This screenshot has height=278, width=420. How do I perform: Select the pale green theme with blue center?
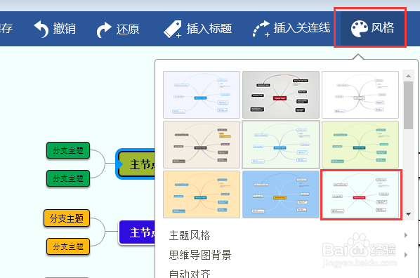point(281,145)
